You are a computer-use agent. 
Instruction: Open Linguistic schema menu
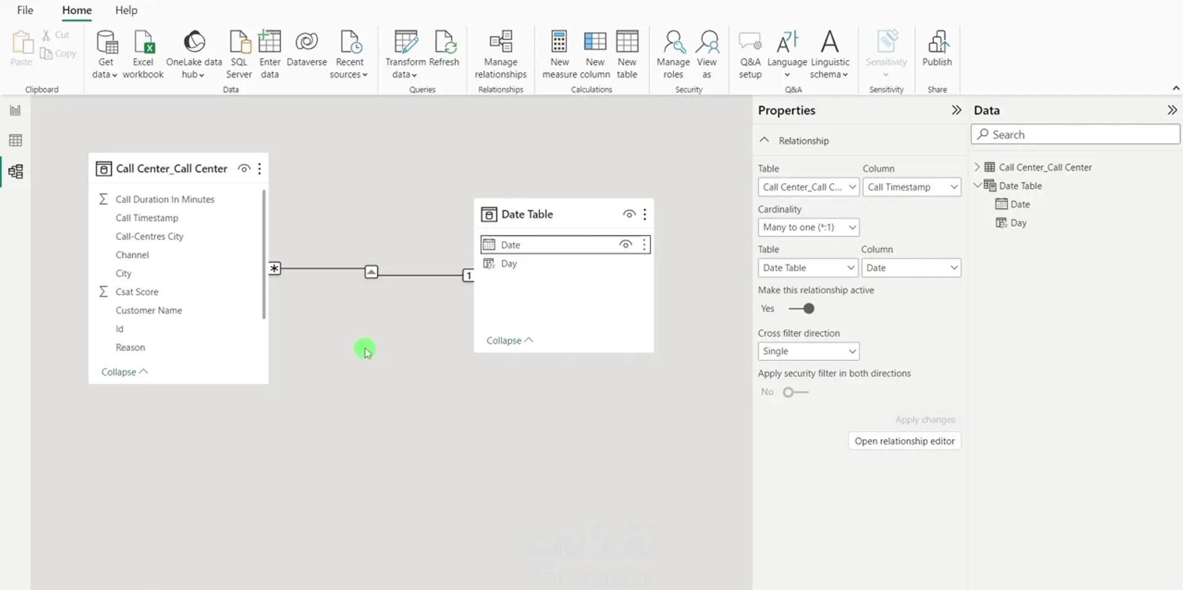pos(830,54)
